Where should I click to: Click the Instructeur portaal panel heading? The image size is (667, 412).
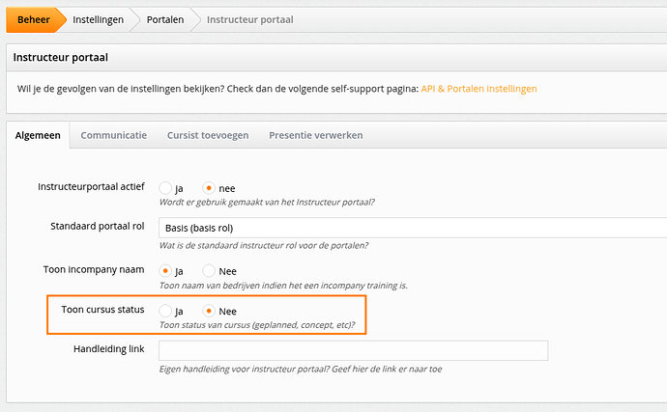click(60, 57)
